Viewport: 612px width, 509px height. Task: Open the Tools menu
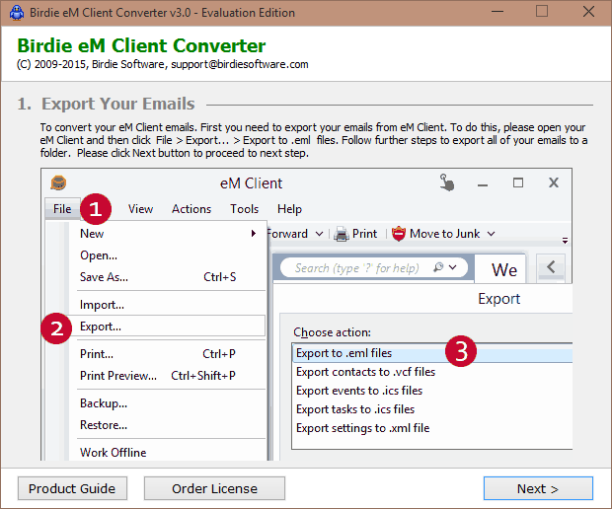pyautogui.click(x=244, y=209)
